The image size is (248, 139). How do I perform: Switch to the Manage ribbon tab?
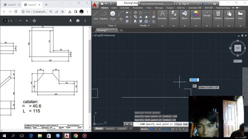(159, 8)
